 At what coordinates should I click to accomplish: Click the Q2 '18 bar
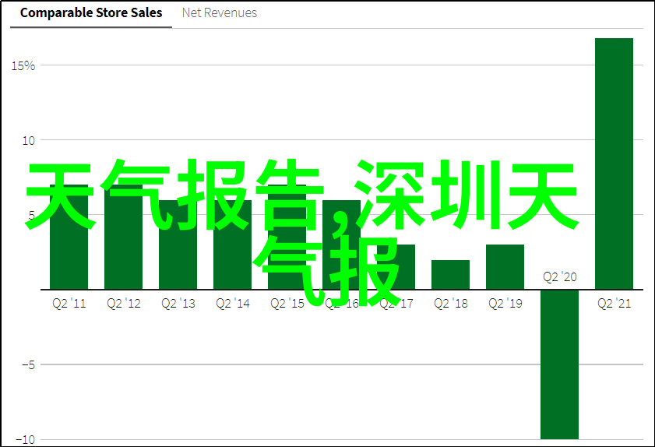(x=450, y=274)
